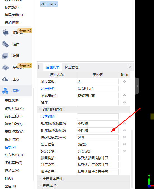Open the 土方 earthwork category icon
Viewport: 154px width, 189px height.
tap(5, 79)
